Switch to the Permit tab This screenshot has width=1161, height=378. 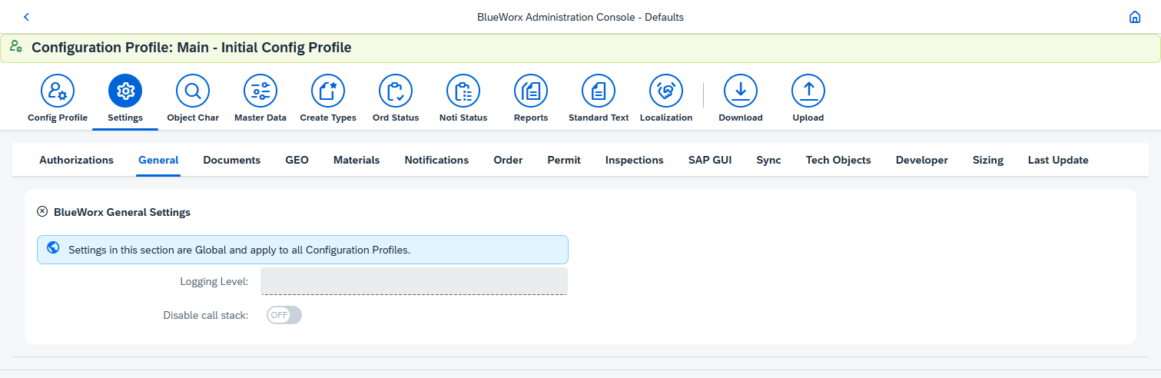click(564, 160)
